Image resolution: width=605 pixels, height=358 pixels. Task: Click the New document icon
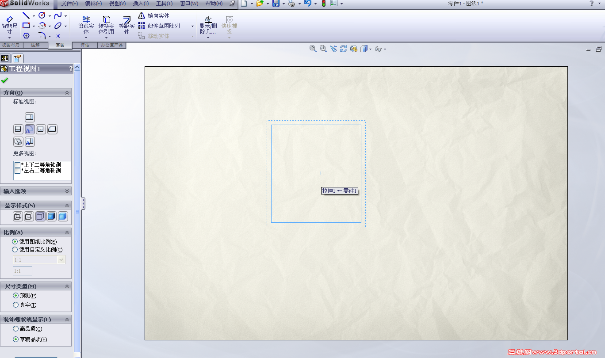click(x=244, y=4)
